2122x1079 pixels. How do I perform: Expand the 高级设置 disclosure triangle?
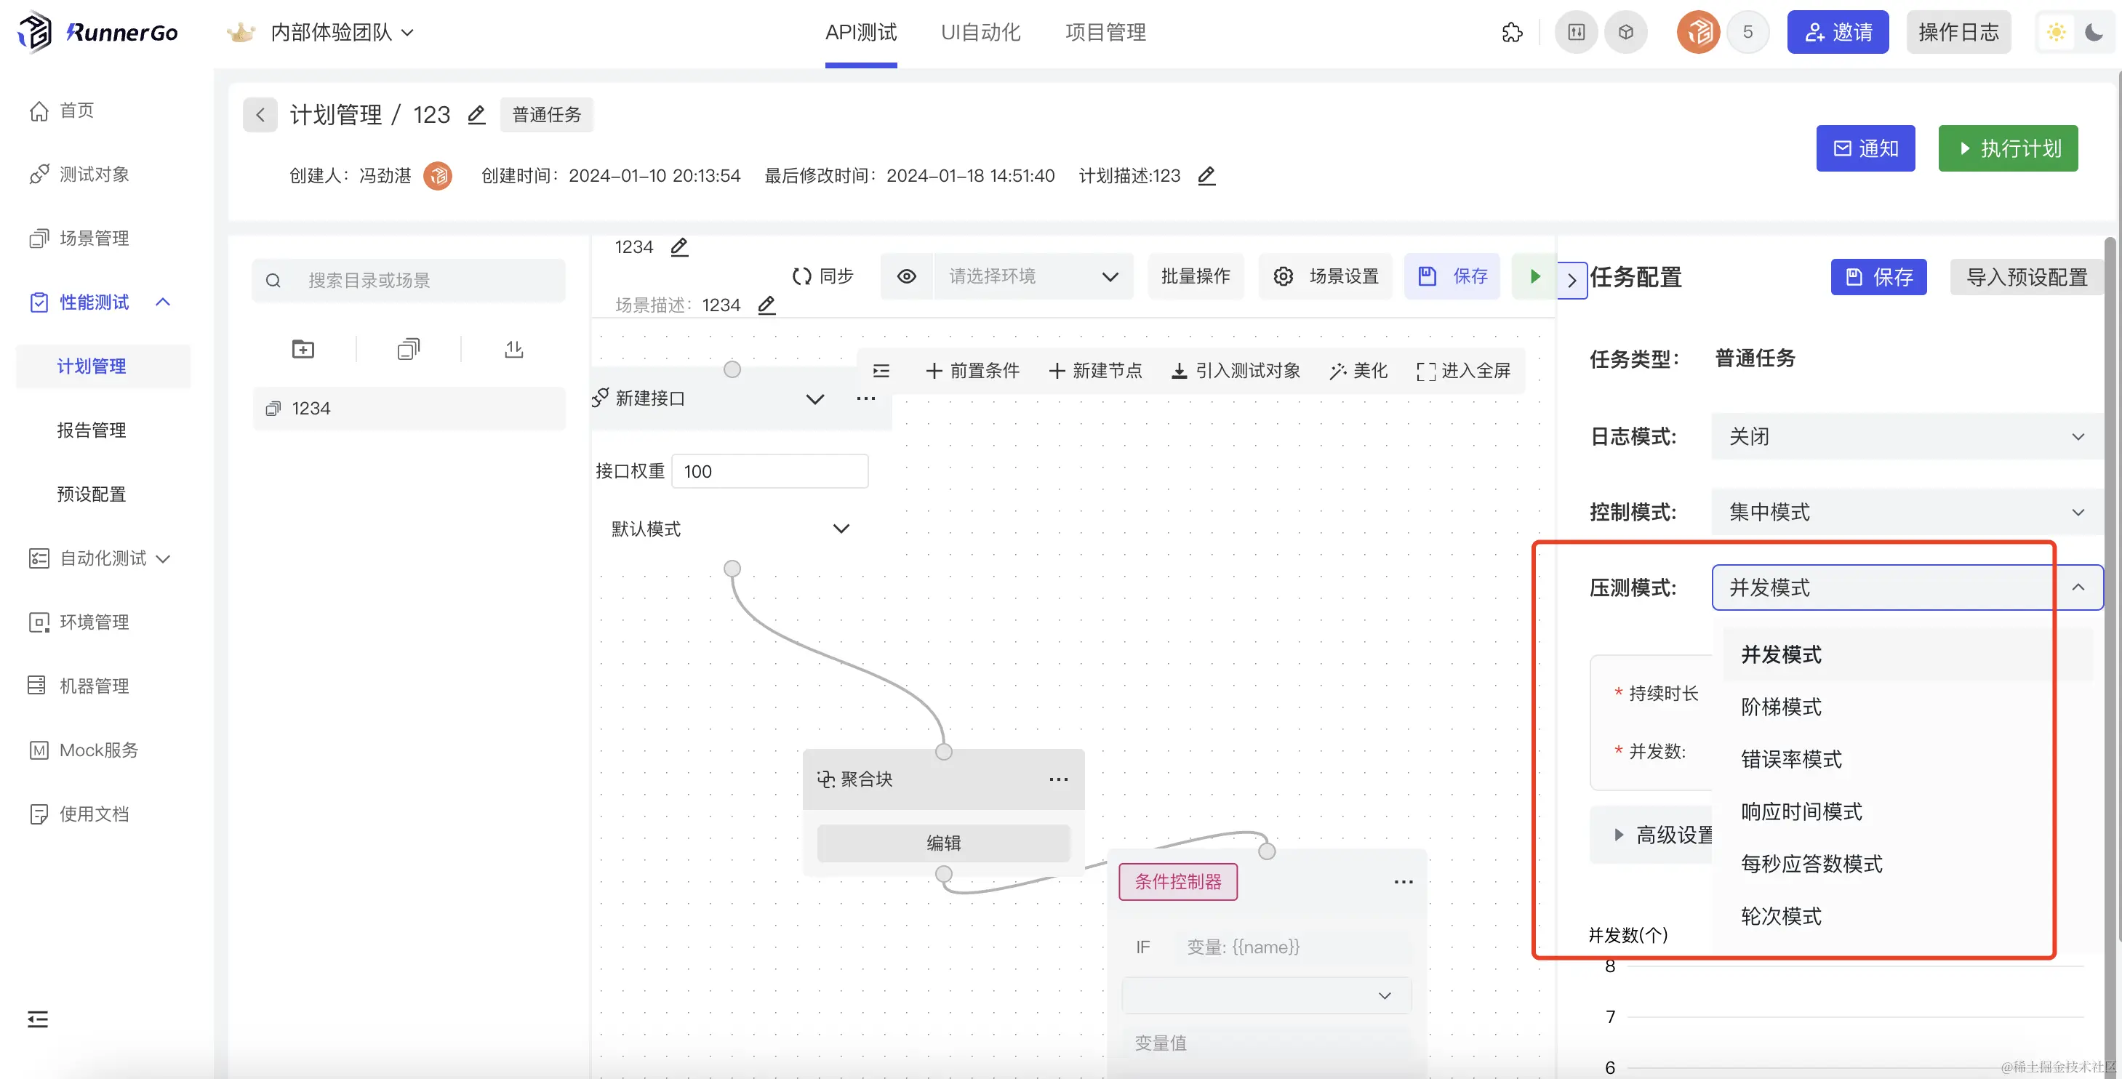(1619, 835)
